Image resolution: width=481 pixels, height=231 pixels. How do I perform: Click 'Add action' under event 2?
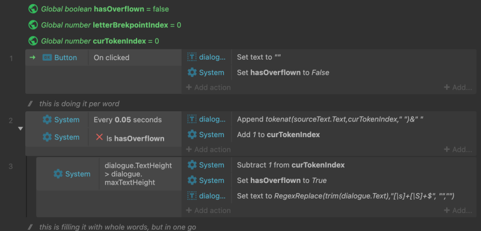(x=208, y=149)
